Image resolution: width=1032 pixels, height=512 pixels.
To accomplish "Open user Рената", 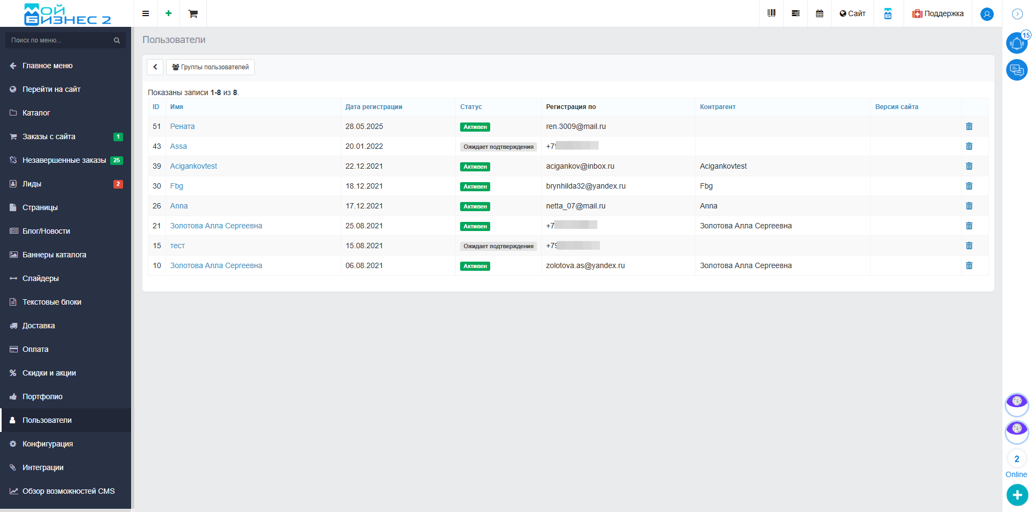I will (182, 126).
